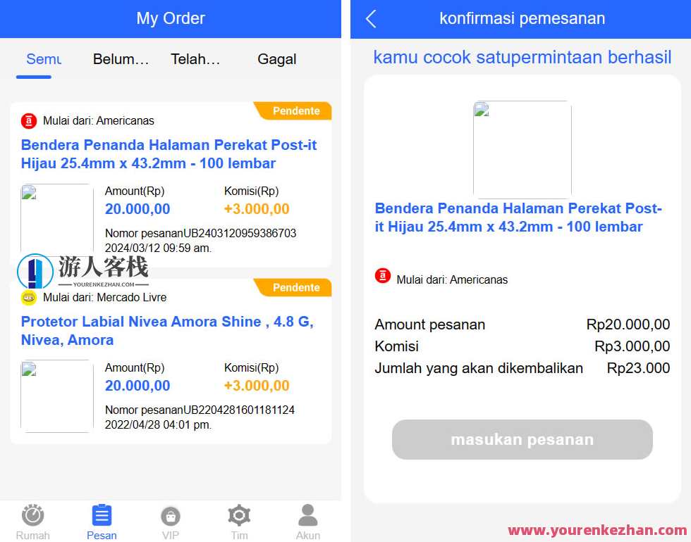Click Pendente badge on Mercado Livre order
The width and height of the screenshot is (691, 542).
click(293, 287)
